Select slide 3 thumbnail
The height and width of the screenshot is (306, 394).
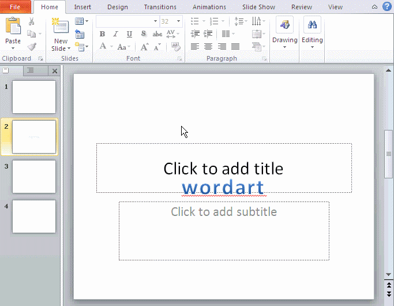34,177
